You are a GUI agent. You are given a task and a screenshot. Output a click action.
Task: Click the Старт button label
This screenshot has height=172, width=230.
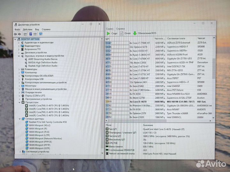pos(114,33)
